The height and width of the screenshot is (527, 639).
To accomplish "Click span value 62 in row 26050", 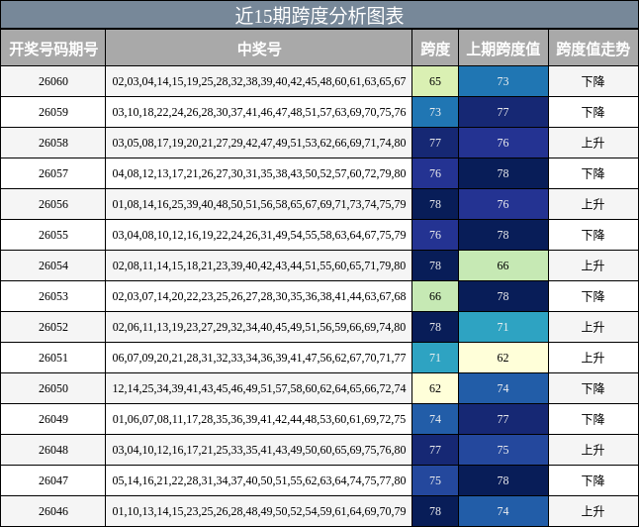I will [435, 388].
